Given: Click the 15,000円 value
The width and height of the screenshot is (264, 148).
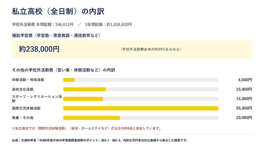Looking at the screenshot, I should [244, 89].
